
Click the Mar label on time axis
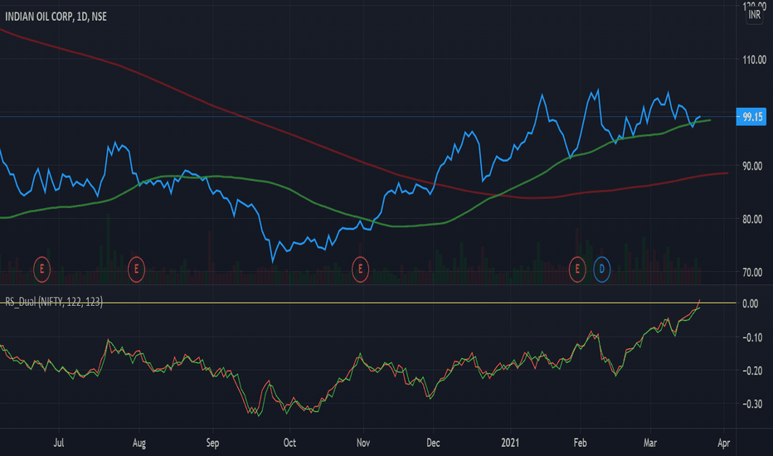[x=650, y=443]
